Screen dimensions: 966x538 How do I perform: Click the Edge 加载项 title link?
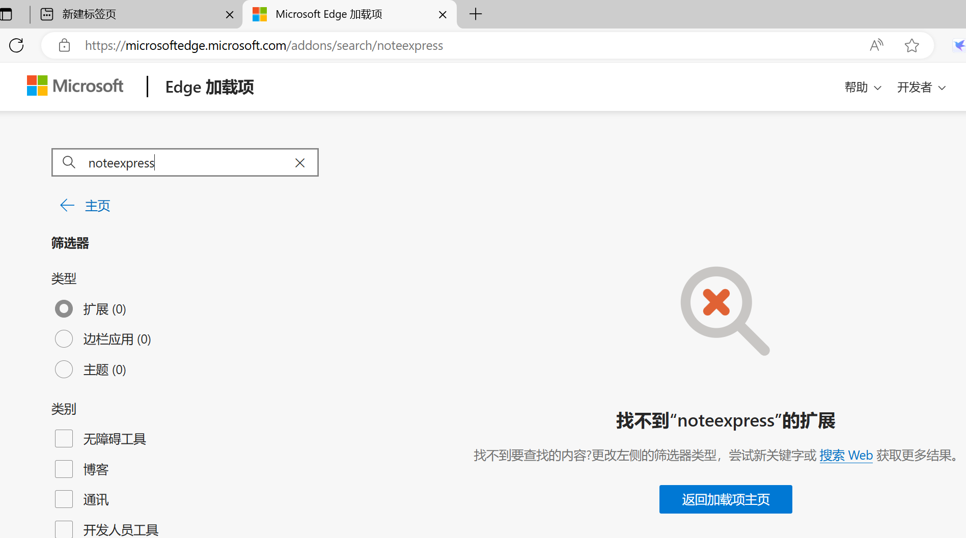(209, 87)
